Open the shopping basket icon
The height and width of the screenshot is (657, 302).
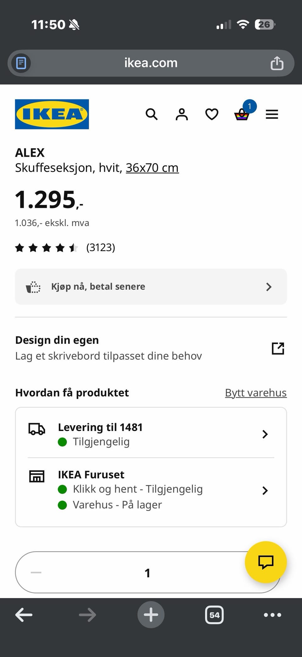pyautogui.click(x=242, y=115)
